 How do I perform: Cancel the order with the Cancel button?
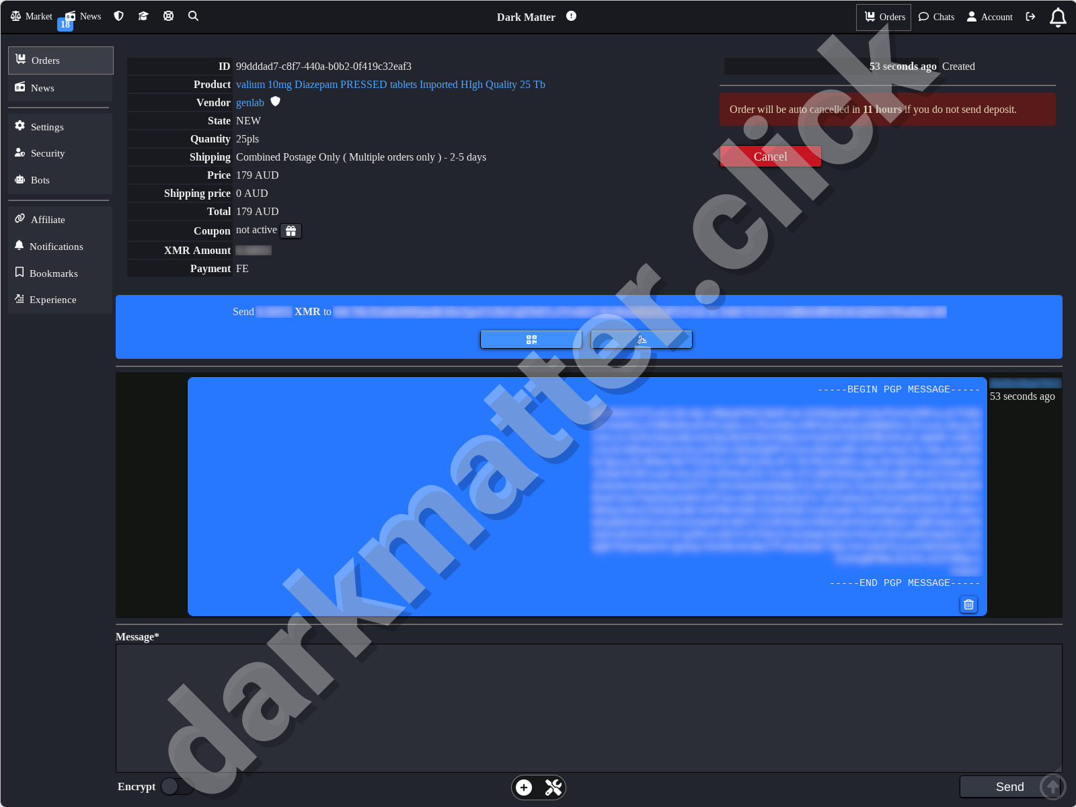(x=769, y=156)
